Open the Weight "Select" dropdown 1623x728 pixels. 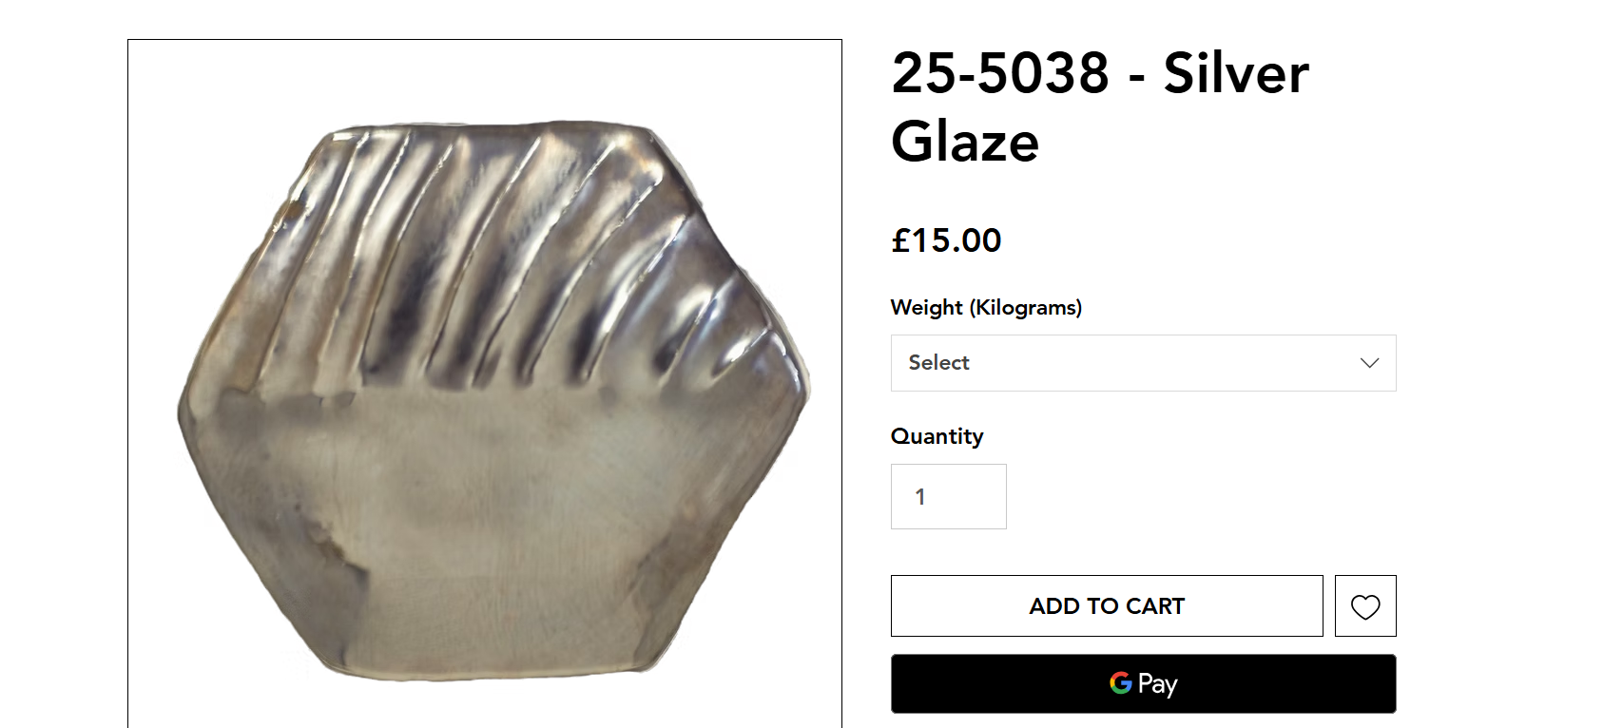point(1142,363)
